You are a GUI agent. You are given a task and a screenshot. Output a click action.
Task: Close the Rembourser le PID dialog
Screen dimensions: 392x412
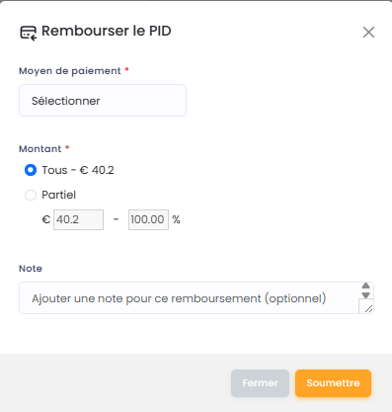pyautogui.click(x=368, y=33)
